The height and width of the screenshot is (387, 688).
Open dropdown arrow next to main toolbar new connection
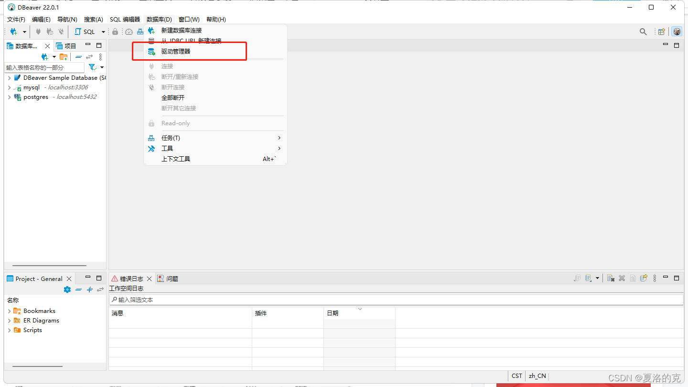point(24,32)
